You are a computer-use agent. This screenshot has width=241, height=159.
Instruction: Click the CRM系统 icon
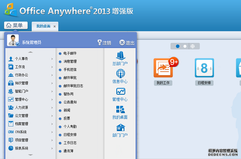11,132
